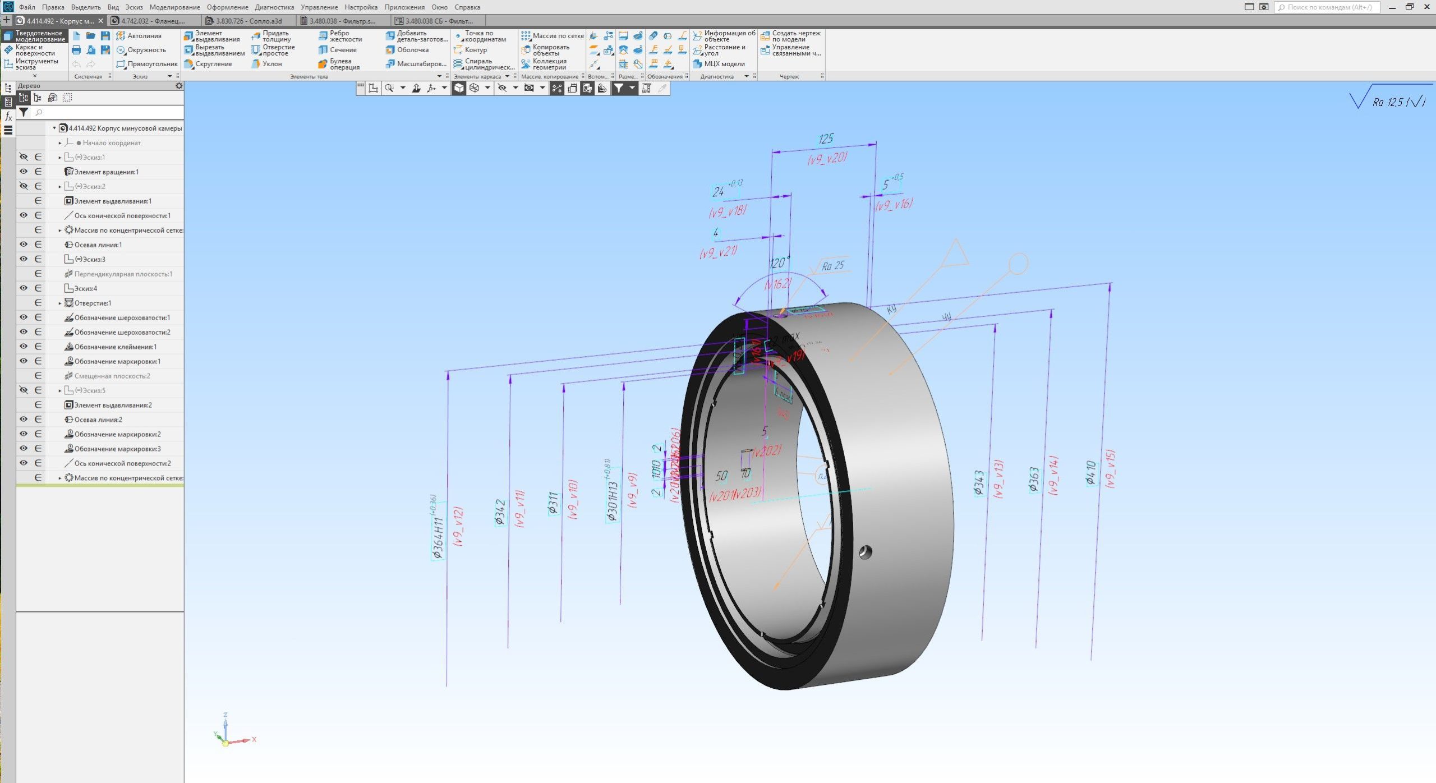Select the Ребро жесткости rib tool

tap(323, 36)
